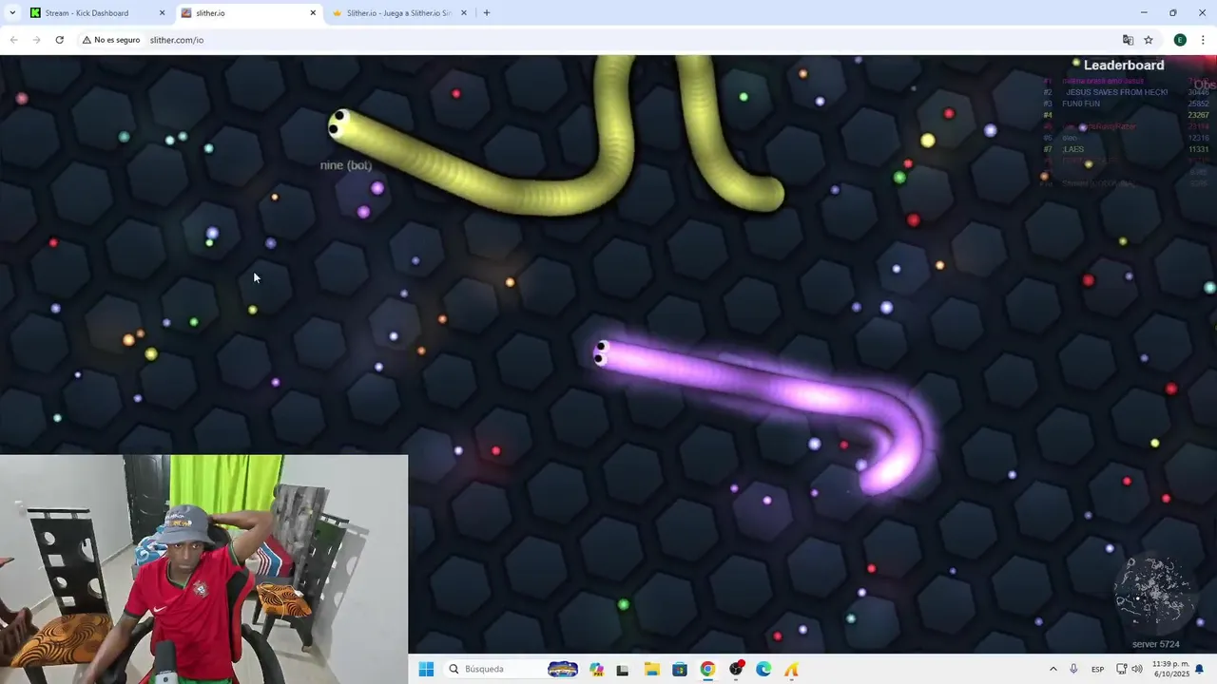Switch to Google Chrome in taskbar
1217x684 pixels.
(707, 669)
